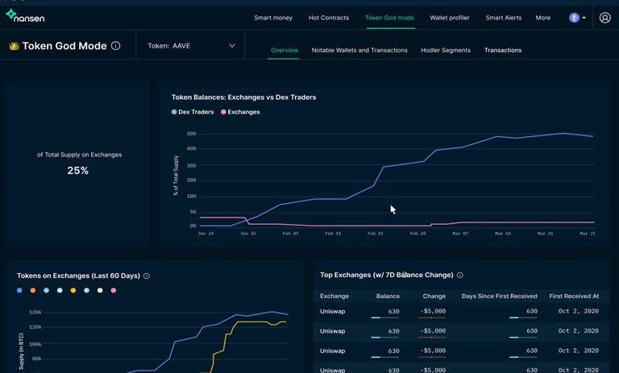Toggle the yellow legend dot series
The width and height of the screenshot is (619, 373).
tap(73, 291)
